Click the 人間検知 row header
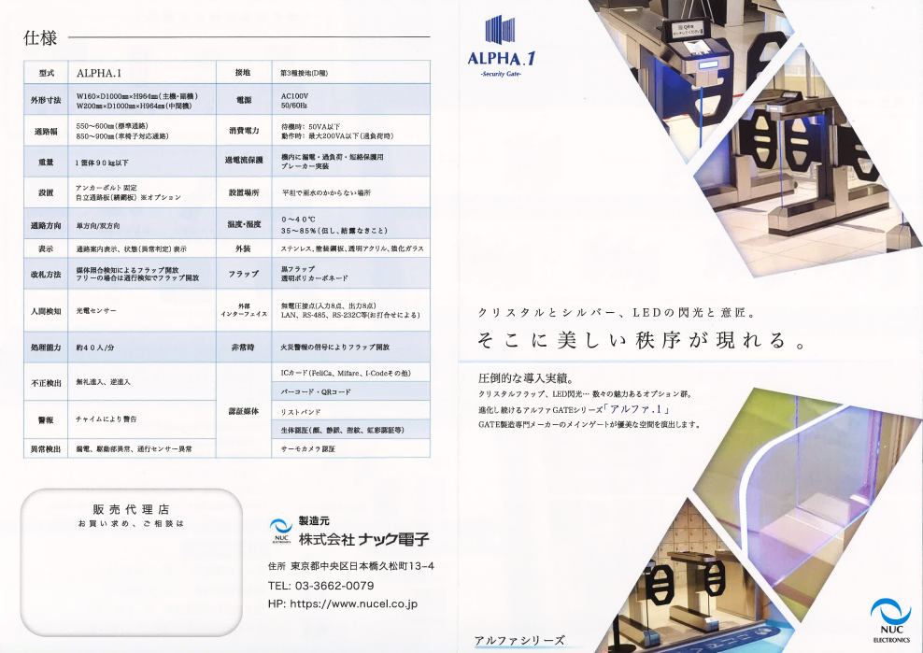The height and width of the screenshot is (653, 923). (x=46, y=310)
